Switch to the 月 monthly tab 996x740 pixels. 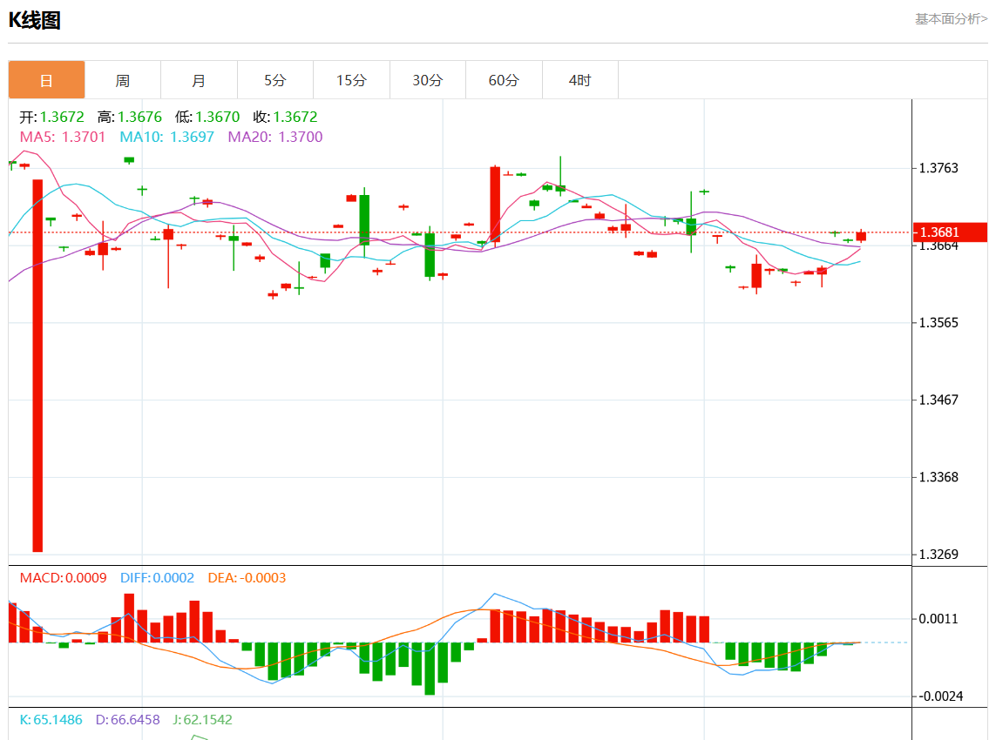tap(199, 80)
